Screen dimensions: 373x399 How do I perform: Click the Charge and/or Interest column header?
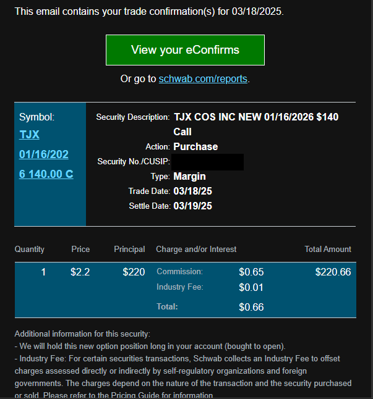(196, 250)
